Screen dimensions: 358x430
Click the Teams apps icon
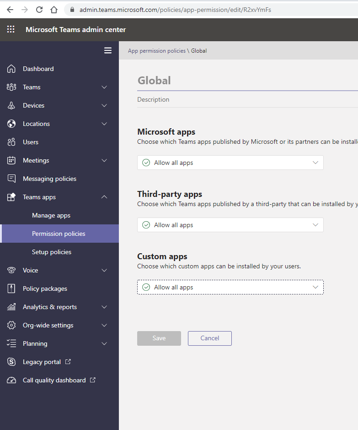point(11,197)
